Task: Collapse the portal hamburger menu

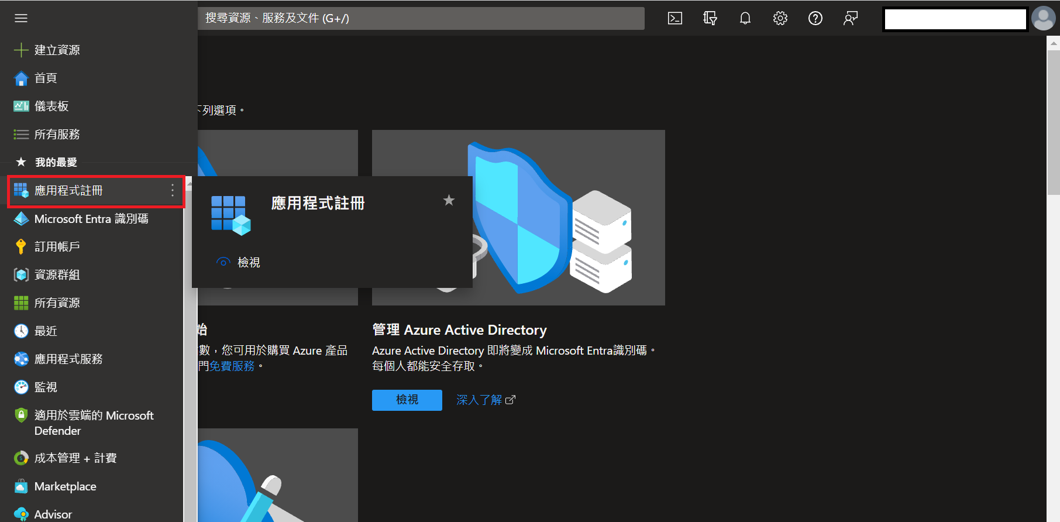Action: coord(21,18)
